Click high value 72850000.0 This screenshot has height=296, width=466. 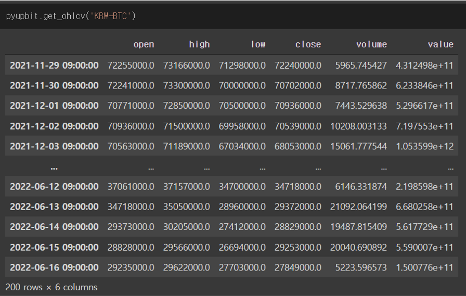tap(186, 106)
